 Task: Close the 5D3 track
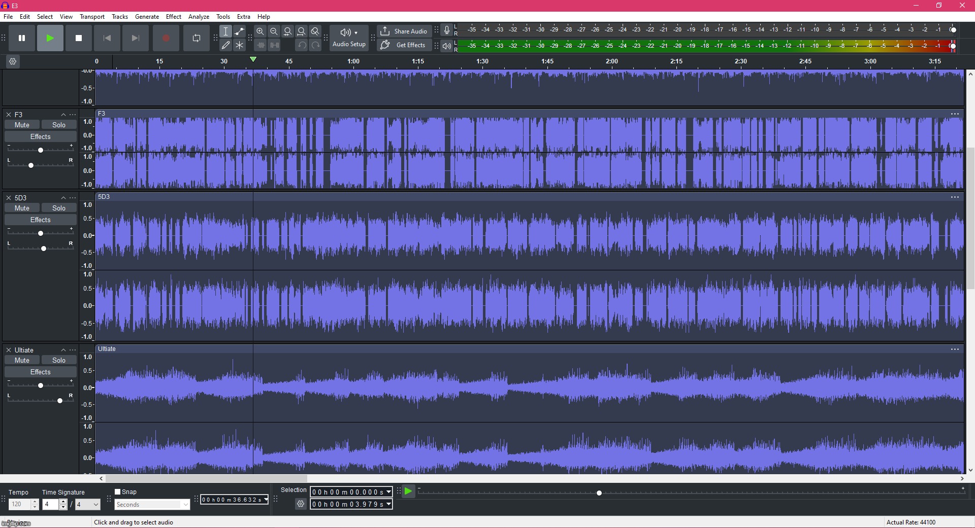click(x=9, y=198)
